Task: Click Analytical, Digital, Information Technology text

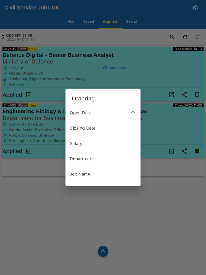Action: point(47,79)
